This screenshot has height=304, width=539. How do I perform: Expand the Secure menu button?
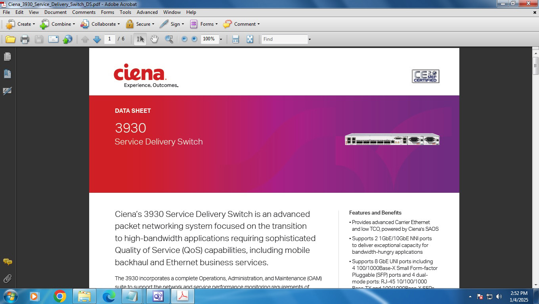[x=140, y=24]
